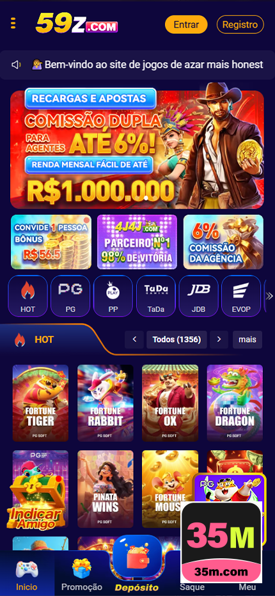The height and width of the screenshot is (596, 275).
Task: Go to previous game category arrow
Action: click(x=134, y=340)
